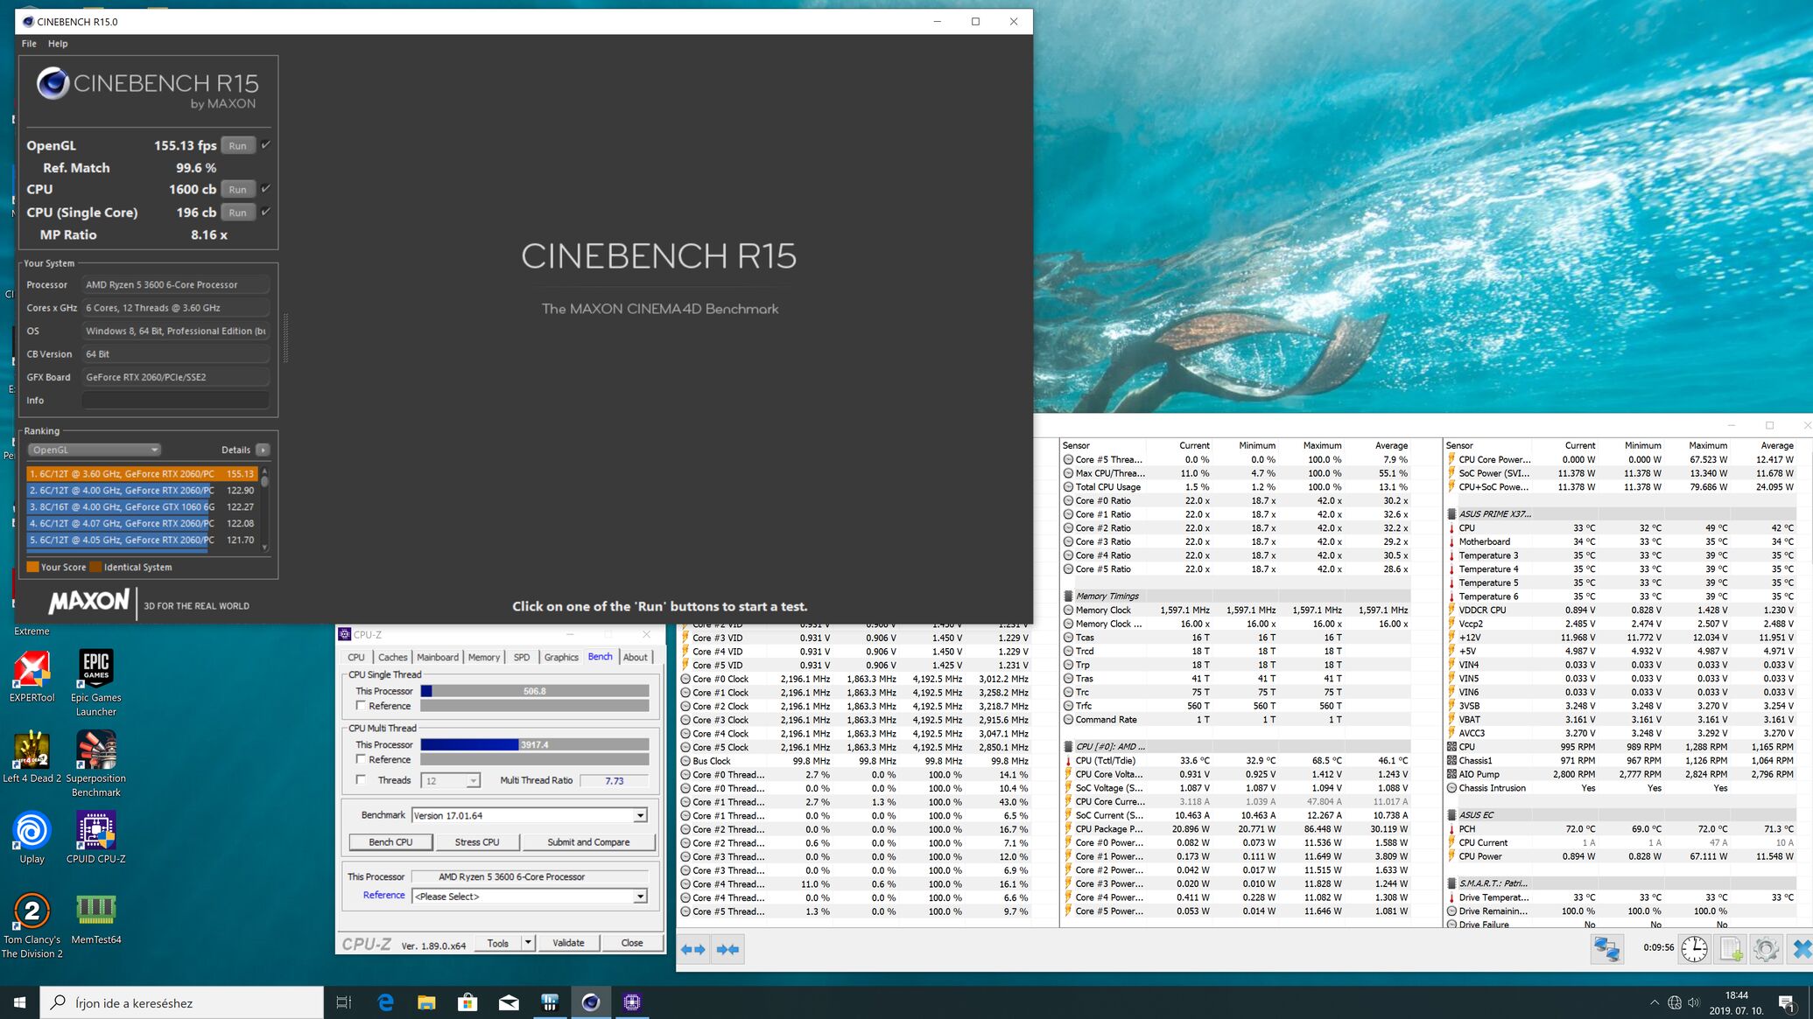This screenshot has height=1019, width=1813.
Task: Open Left 4 Dead 2 desktop icon
Action: [x=32, y=757]
